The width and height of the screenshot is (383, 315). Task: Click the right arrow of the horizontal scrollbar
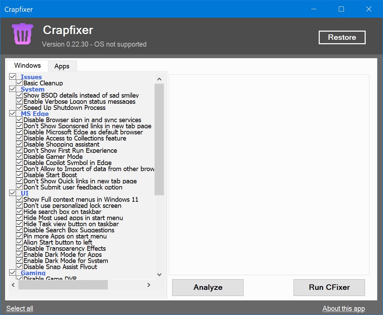coord(148,285)
